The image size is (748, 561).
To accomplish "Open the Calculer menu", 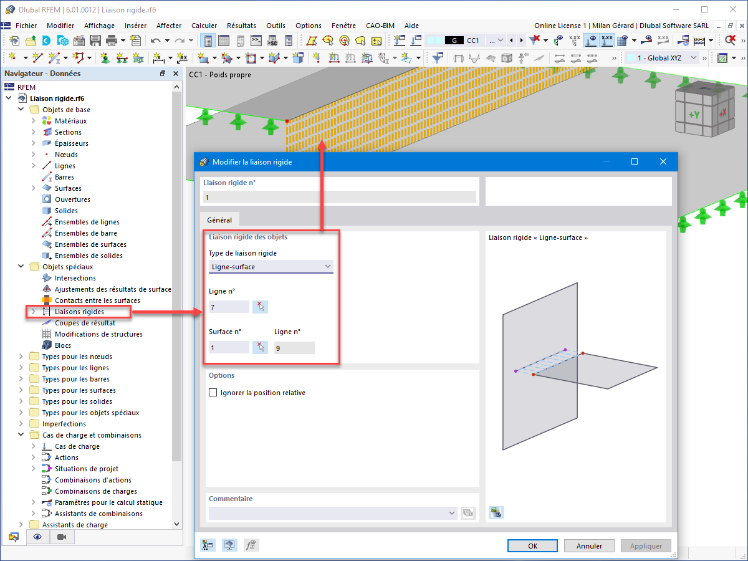I will coord(204,26).
